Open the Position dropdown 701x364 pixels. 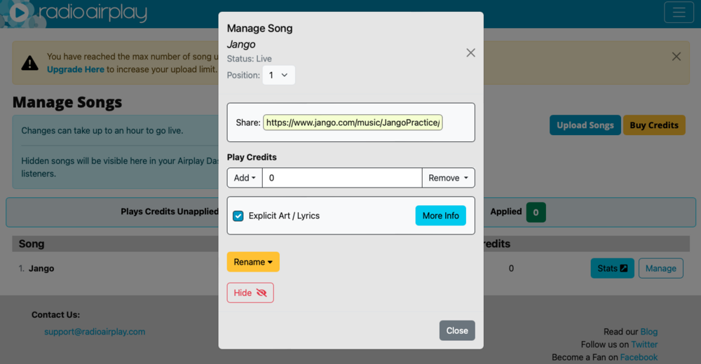278,75
